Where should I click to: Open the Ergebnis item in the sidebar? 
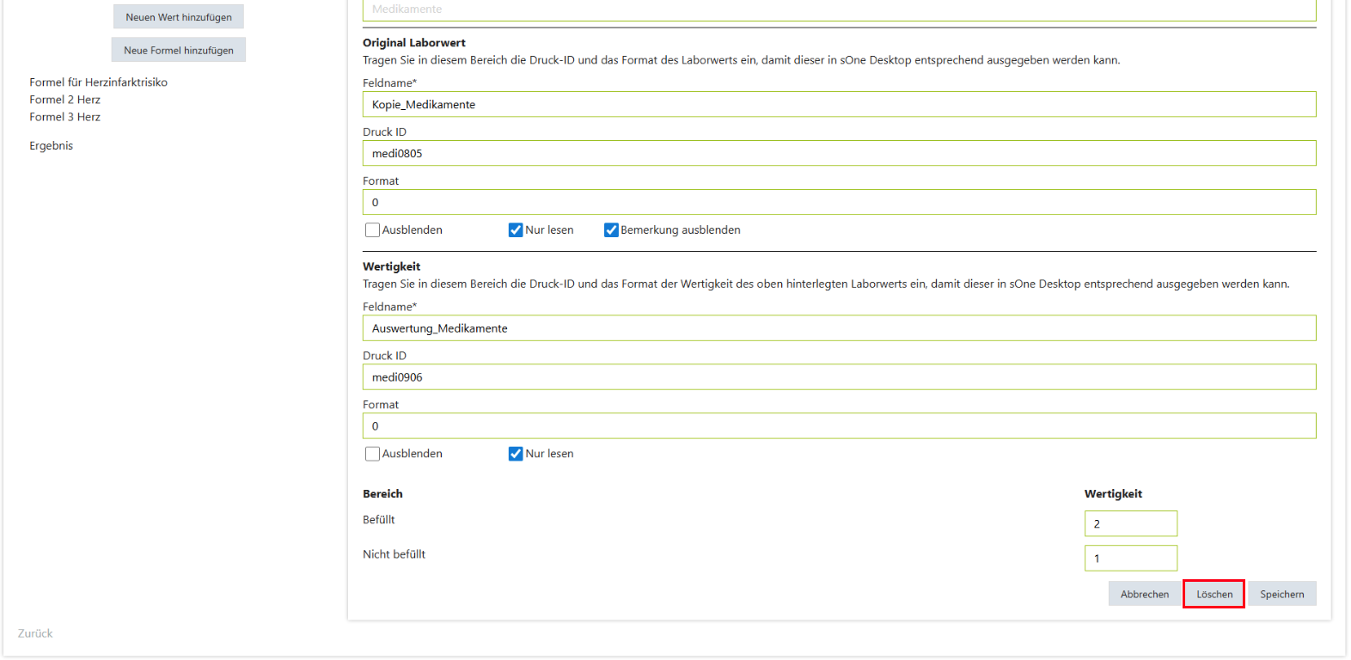pos(51,146)
